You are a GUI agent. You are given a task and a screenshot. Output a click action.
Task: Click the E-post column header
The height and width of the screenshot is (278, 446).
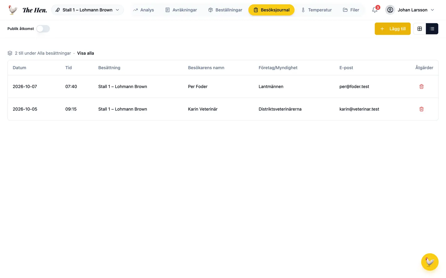tap(346, 68)
